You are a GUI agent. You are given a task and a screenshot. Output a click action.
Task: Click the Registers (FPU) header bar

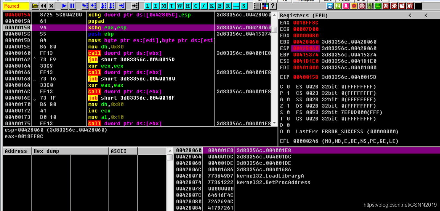pos(359,15)
